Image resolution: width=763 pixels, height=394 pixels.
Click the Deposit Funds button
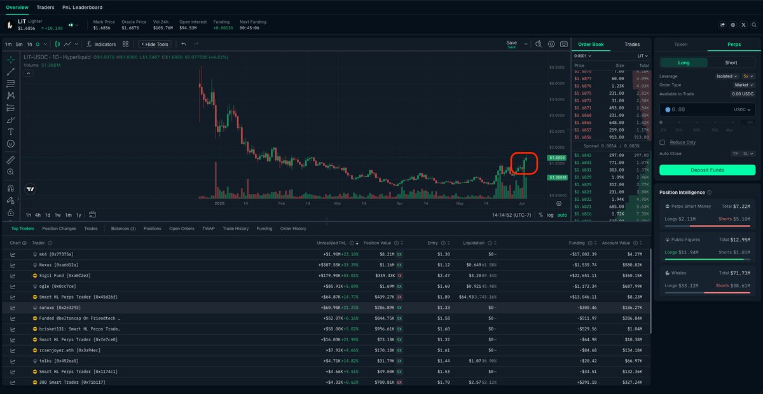tap(707, 170)
